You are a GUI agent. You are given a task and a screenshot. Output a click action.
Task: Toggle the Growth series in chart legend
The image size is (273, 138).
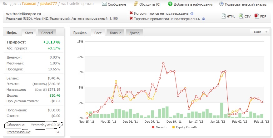159,127
